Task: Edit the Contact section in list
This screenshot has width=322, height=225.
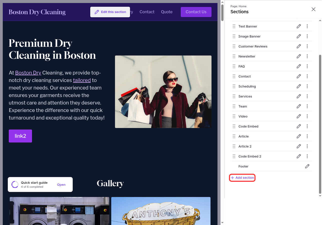Action: point(299,76)
